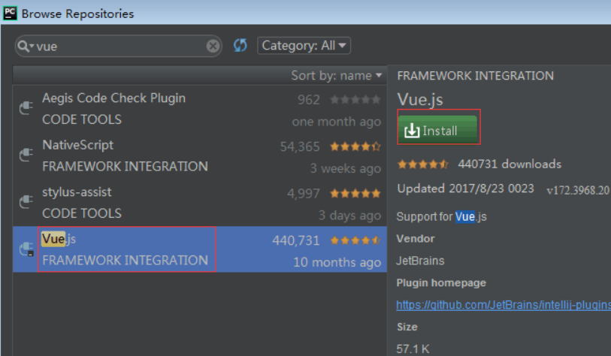Screen dimensions: 611x356
Task: Select the Aegis Code Check Plugin row
Action: 199,109
